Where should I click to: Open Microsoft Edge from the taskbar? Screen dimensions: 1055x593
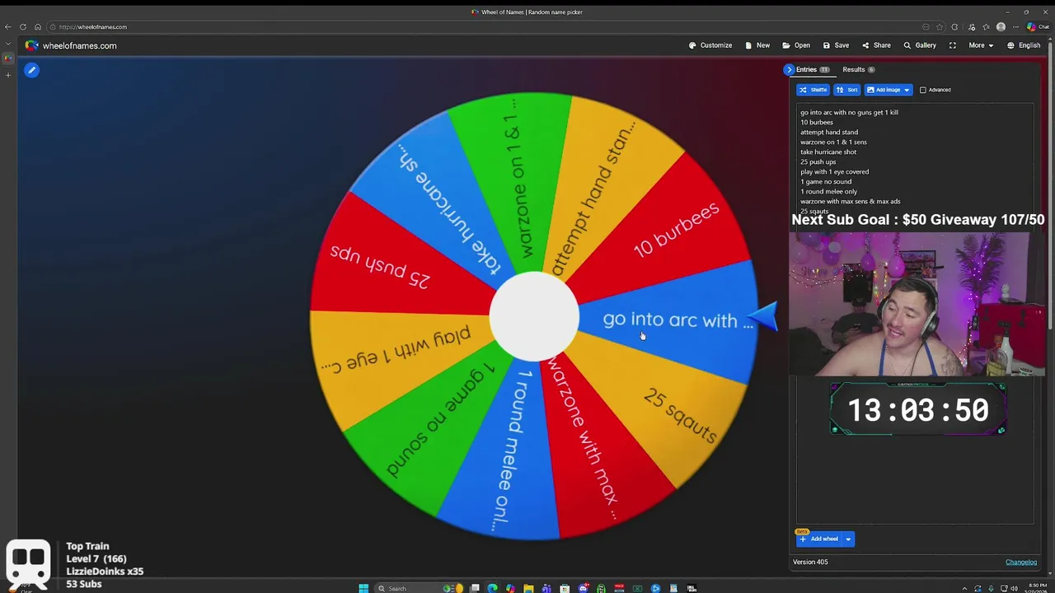click(x=492, y=588)
